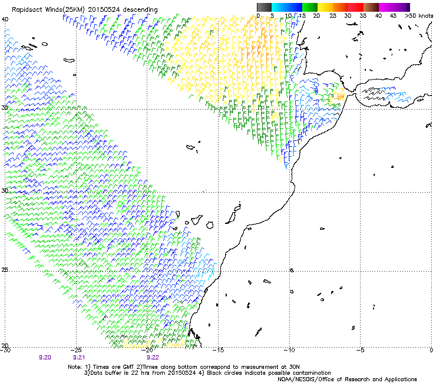Click the latitude axis label '25'
Screen dimensions: 436x383
(5, 270)
